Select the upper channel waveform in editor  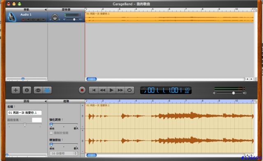coord(169,116)
